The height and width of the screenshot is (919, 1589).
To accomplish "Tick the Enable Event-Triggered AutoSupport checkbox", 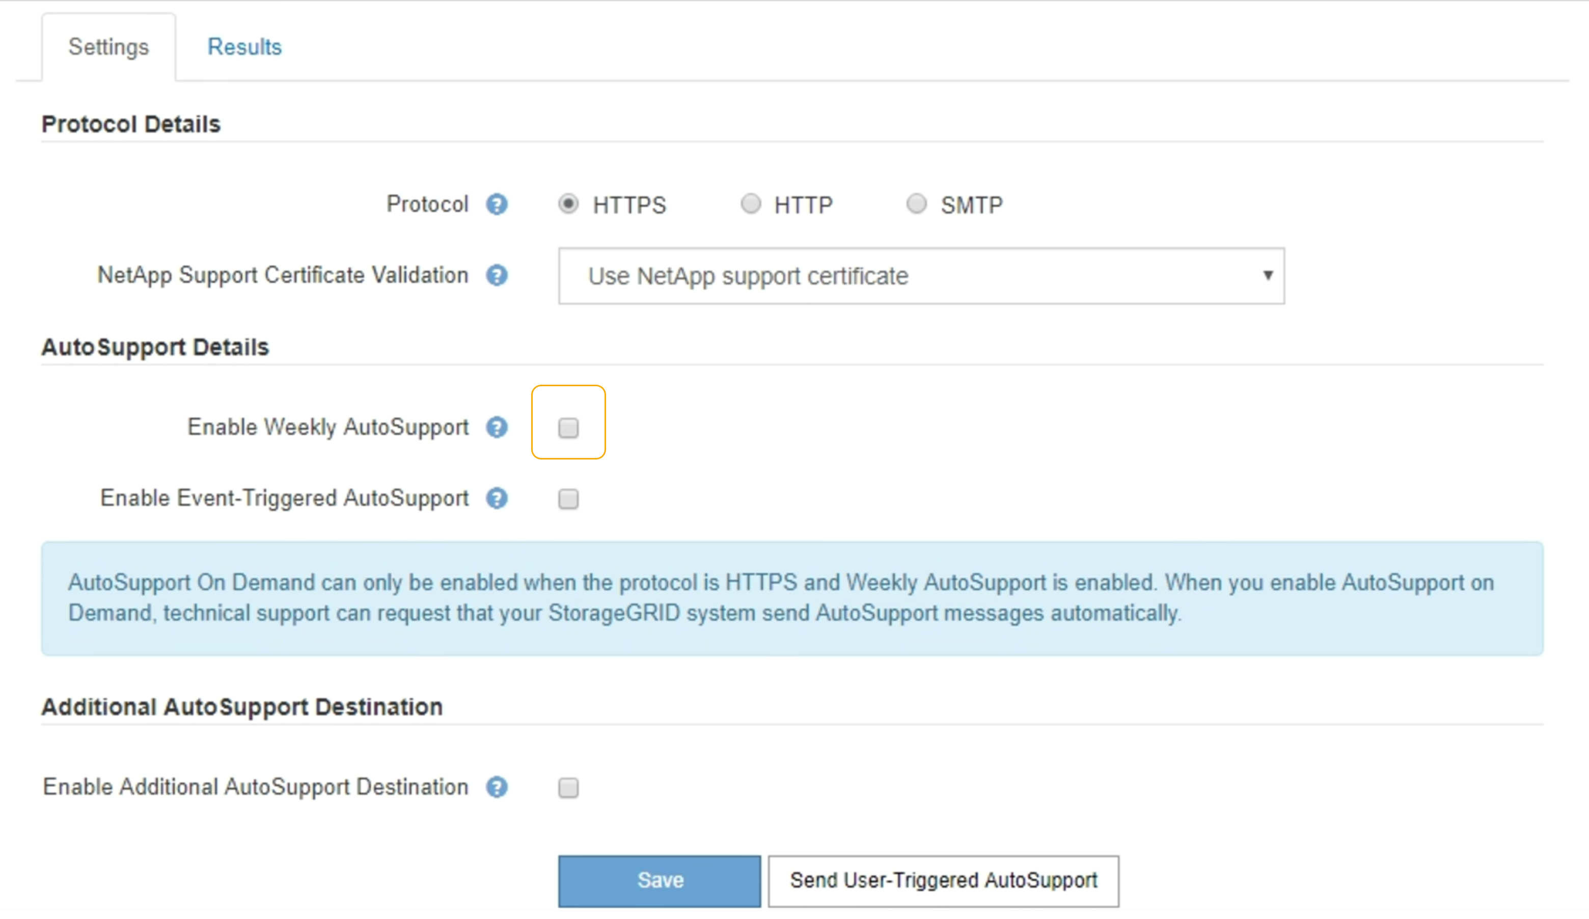I will 568,500.
